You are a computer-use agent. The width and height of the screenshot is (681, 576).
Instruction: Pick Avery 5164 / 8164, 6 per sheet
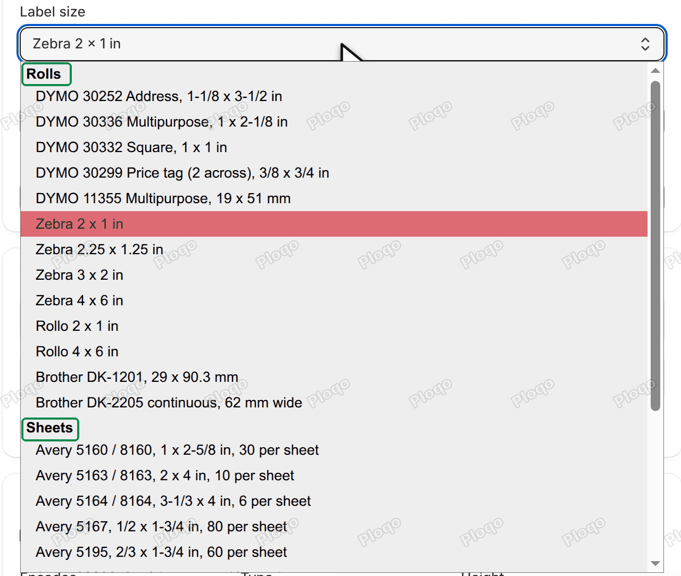tap(334, 501)
